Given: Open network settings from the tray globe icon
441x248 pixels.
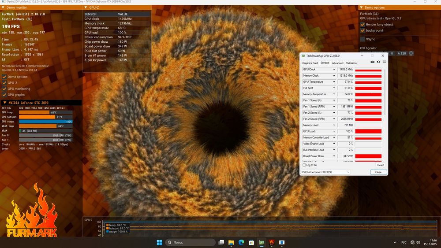Looking at the screenshot, I should 412,242.
